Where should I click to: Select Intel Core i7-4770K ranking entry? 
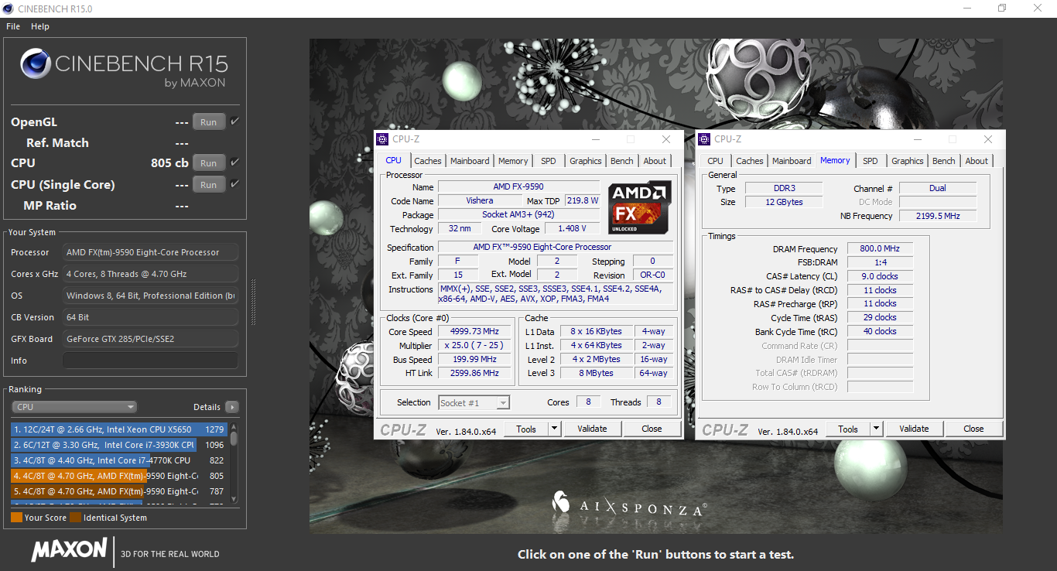(x=118, y=460)
